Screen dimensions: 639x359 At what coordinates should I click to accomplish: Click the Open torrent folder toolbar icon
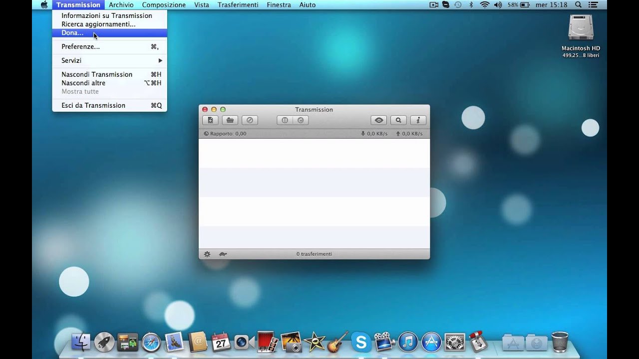[x=230, y=120]
